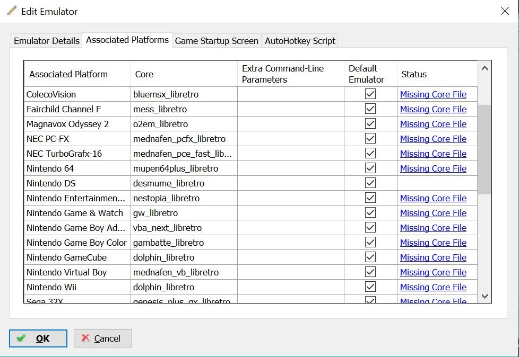The height and width of the screenshot is (357, 519).
Task: Click the desmume_libretro core cell
Action: pos(184,183)
